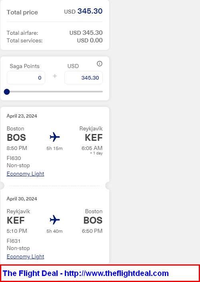
Task: Open Economy Light link for KEF to BOS
Action: (x=25, y=256)
